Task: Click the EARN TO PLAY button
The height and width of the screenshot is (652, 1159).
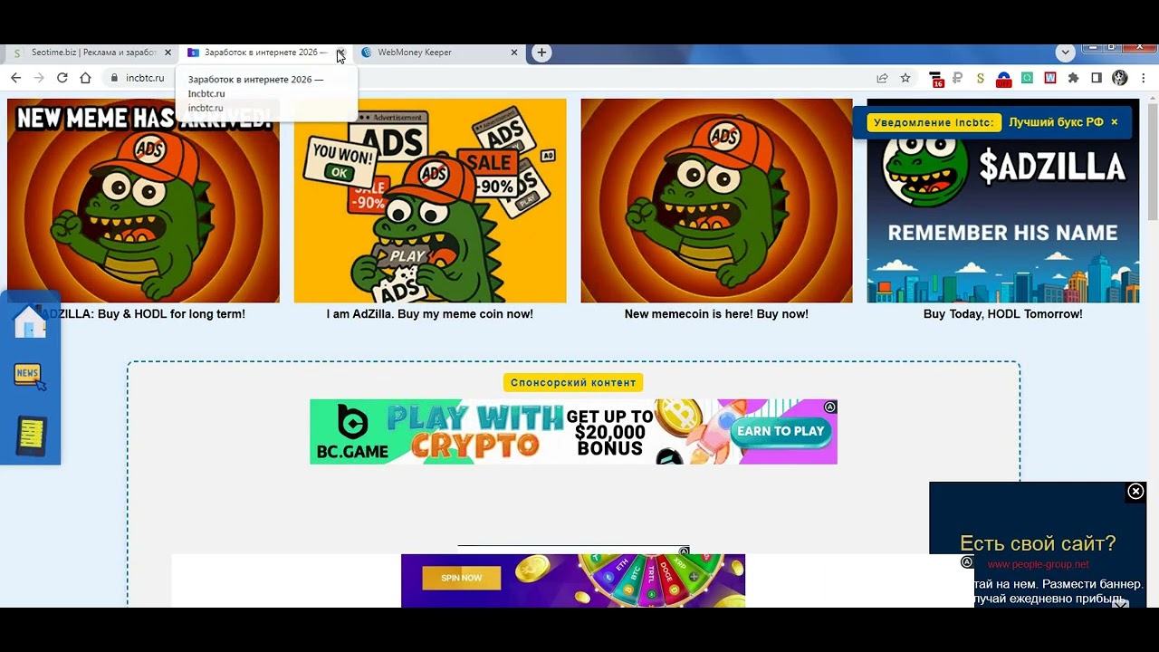Action: (x=781, y=431)
